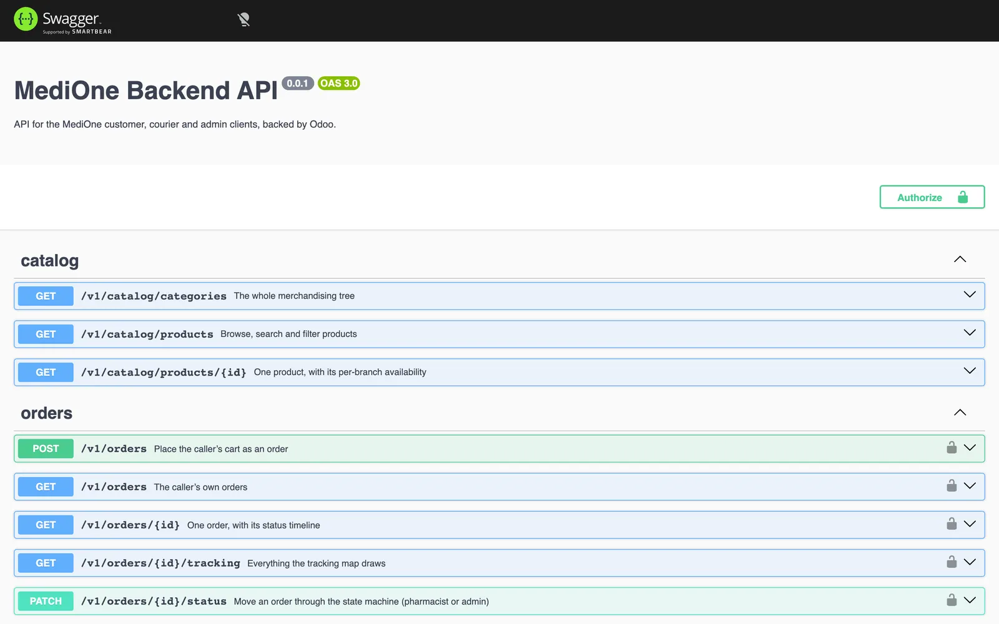Click the POST badge of /v1/orders
999x624 pixels.
[46, 449]
